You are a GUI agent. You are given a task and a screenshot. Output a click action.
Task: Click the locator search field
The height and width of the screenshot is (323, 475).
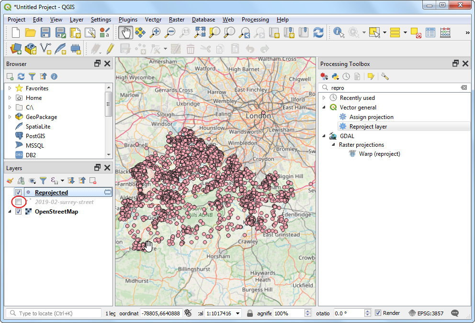[x=57, y=313]
